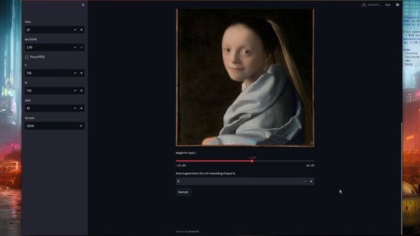Click the Sample button
The height and width of the screenshot is (236, 420).
(183, 192)
